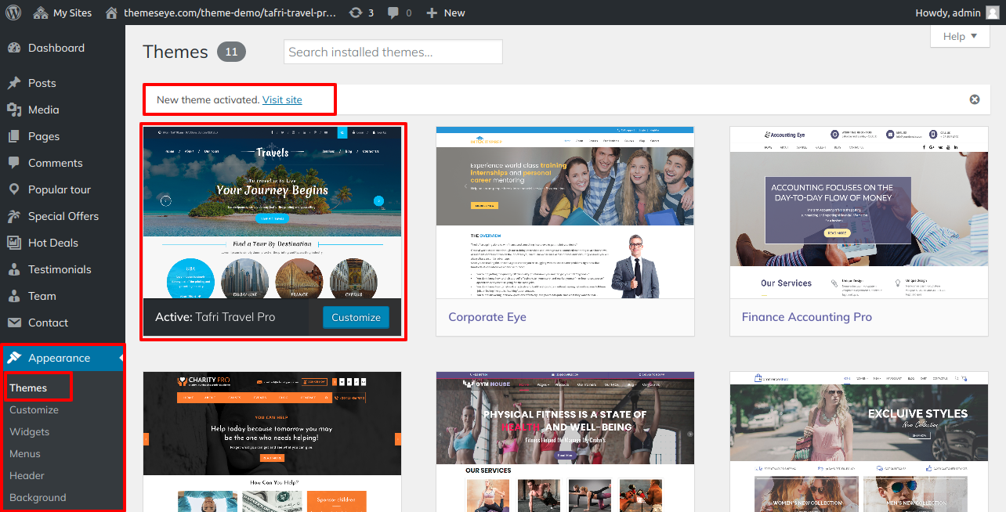Open Contact menu item
The height and width of the screenshot is (512, 1006).
(49, 323)
